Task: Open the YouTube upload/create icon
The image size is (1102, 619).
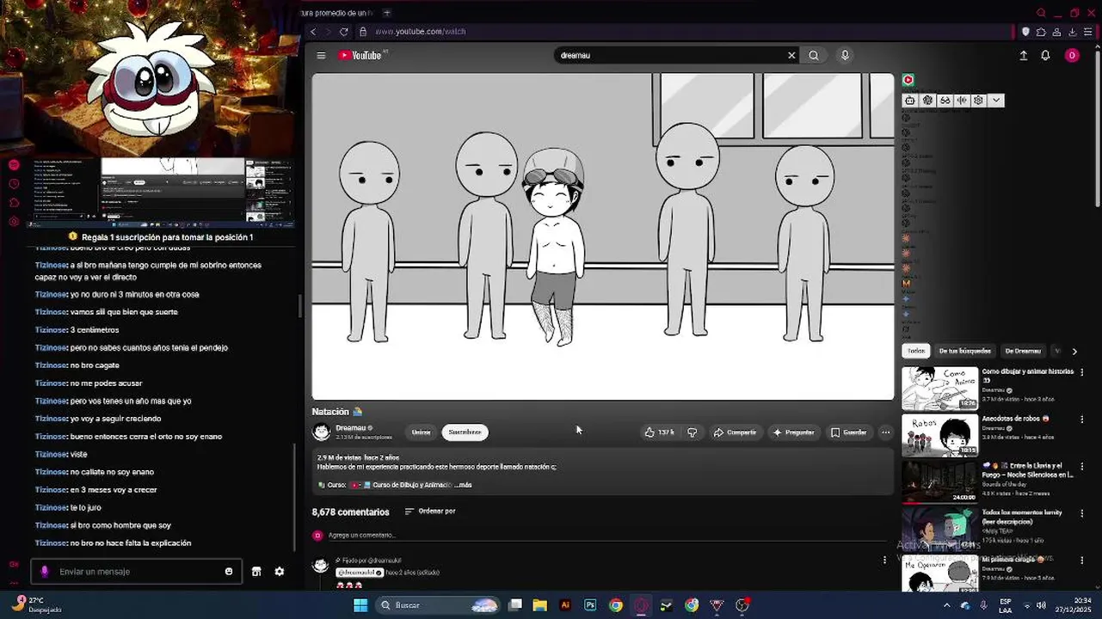Action: [1024, 55]
